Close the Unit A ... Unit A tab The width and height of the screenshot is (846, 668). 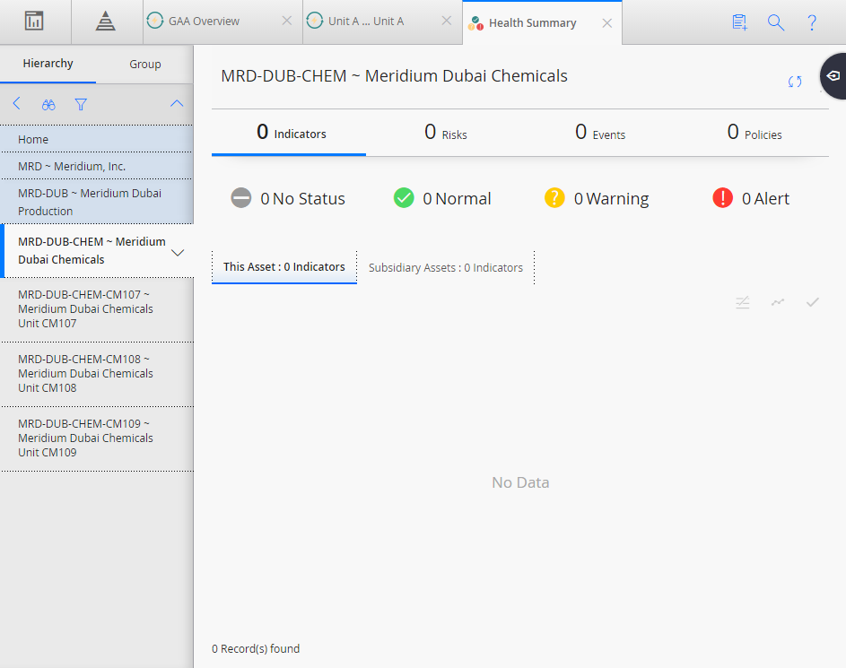[447, 21]
